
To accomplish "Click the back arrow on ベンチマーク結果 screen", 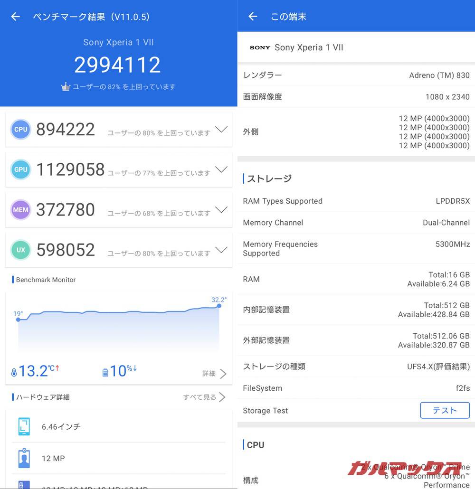I will 15,16.
